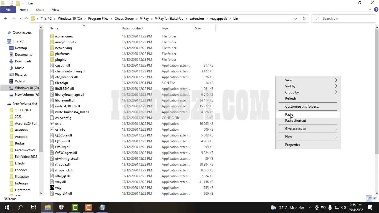This screenshot has width=379, height=213.
Task: Expand the address bar history dropdown
Action: coord(296,19)
